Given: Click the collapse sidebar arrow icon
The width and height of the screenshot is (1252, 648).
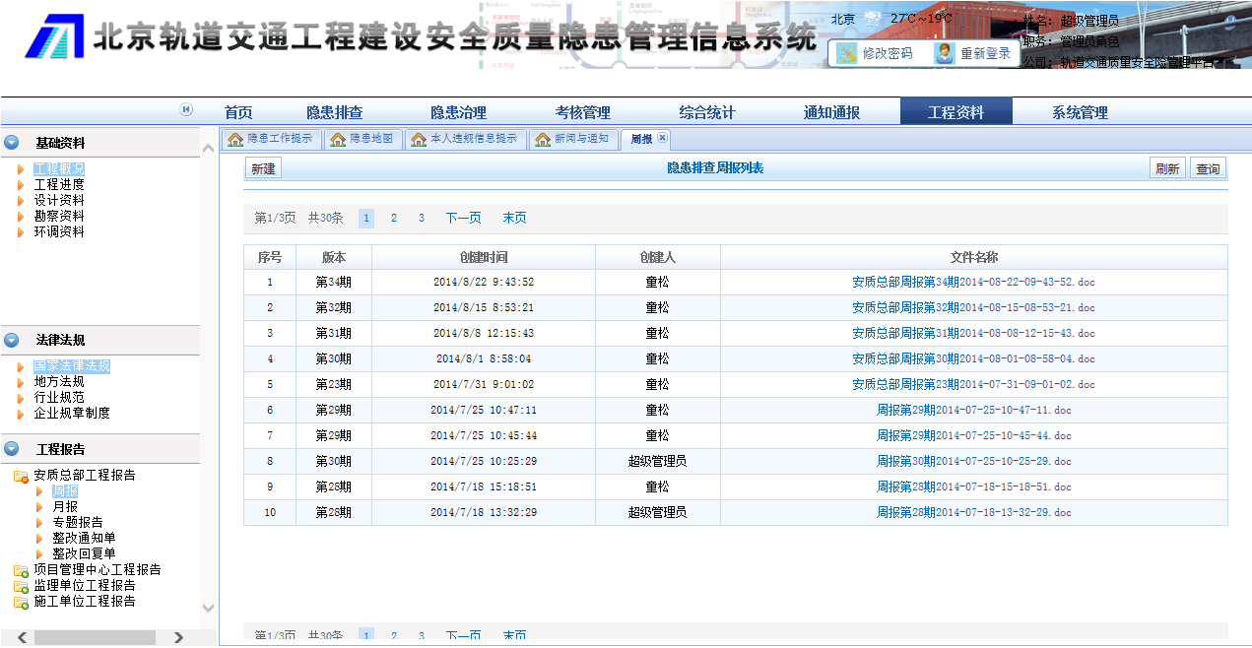Looking at the screenshot, I should tap(186, 110).
